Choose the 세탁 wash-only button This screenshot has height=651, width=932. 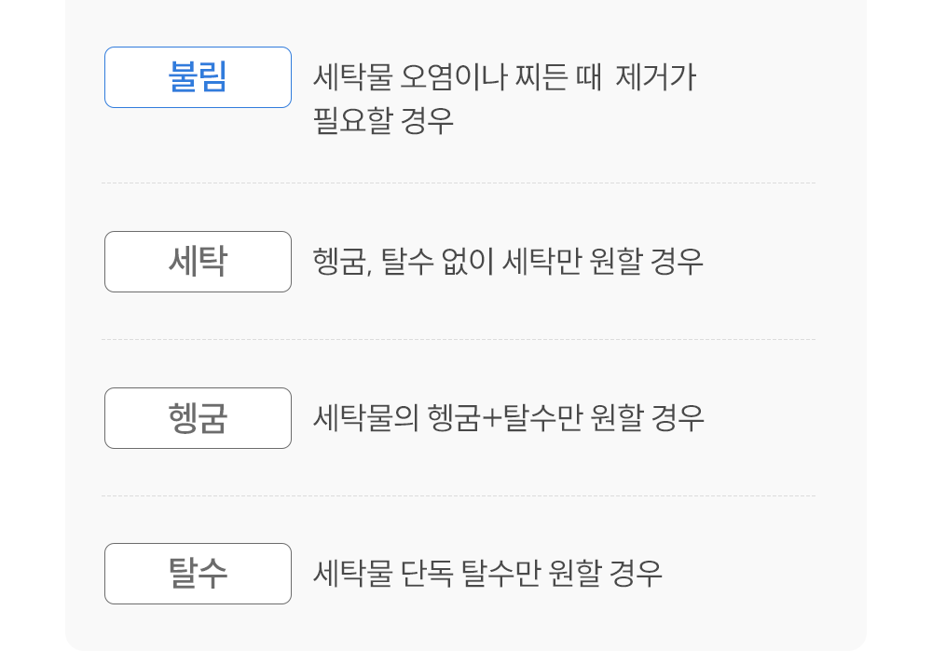point(198,262)
